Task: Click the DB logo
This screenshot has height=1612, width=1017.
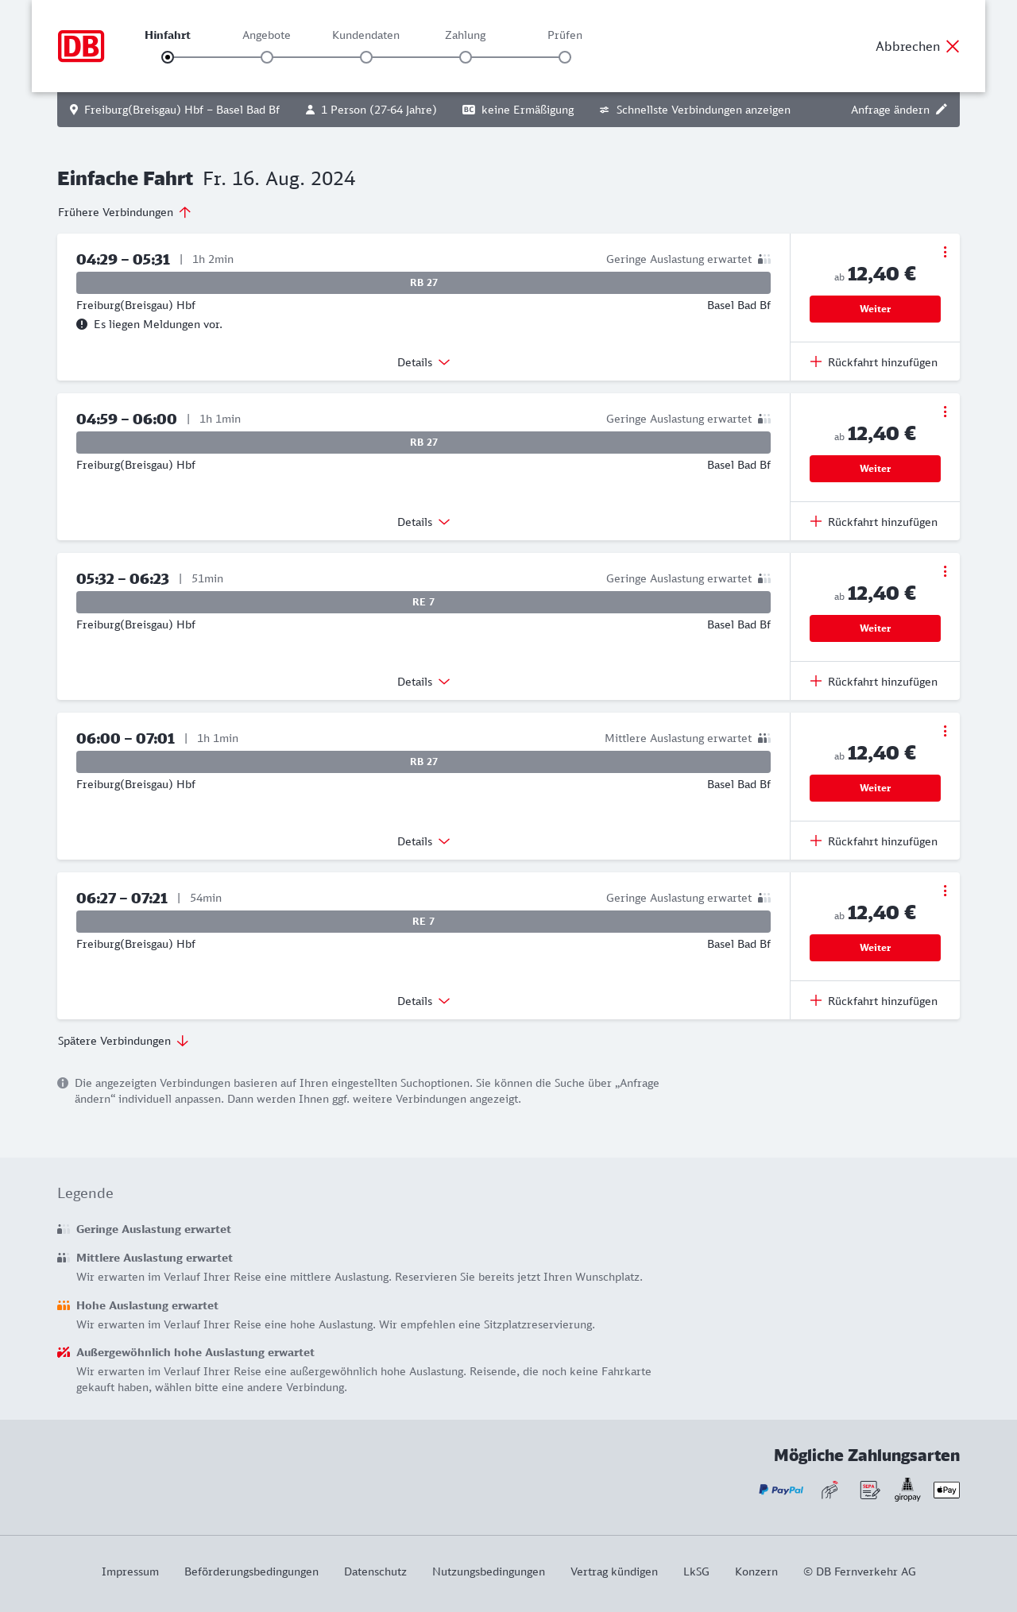Action: (x=81, y=46)
